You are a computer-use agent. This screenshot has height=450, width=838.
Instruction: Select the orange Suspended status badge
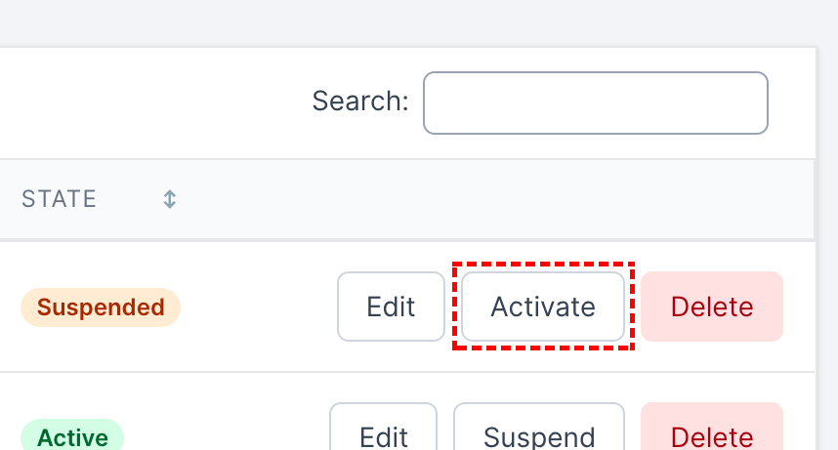tap(101, 307)
